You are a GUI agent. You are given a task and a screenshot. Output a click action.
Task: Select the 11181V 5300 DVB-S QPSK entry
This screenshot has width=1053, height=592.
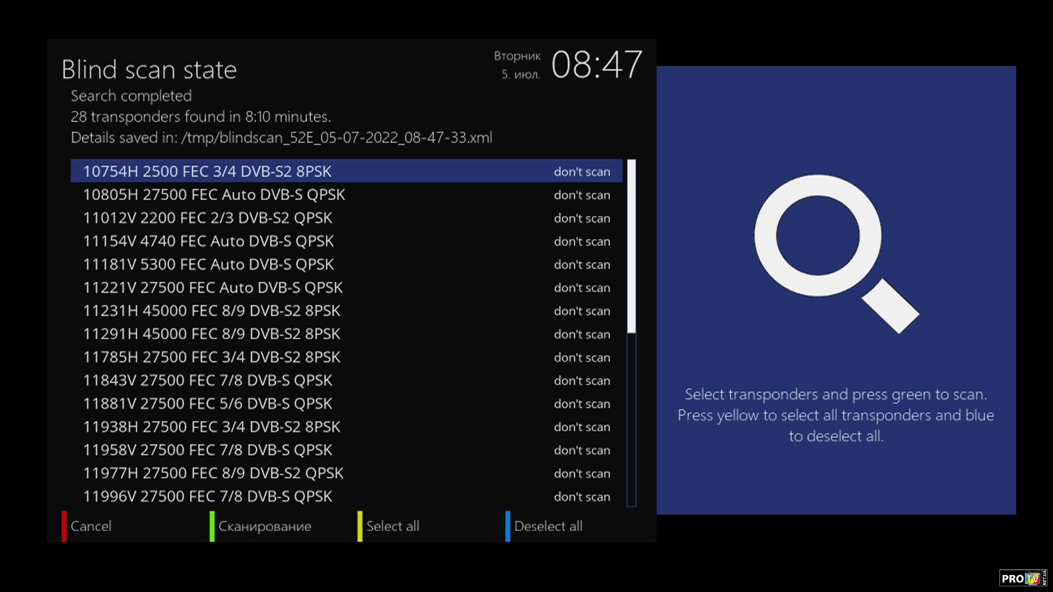[x=347, y=264]
